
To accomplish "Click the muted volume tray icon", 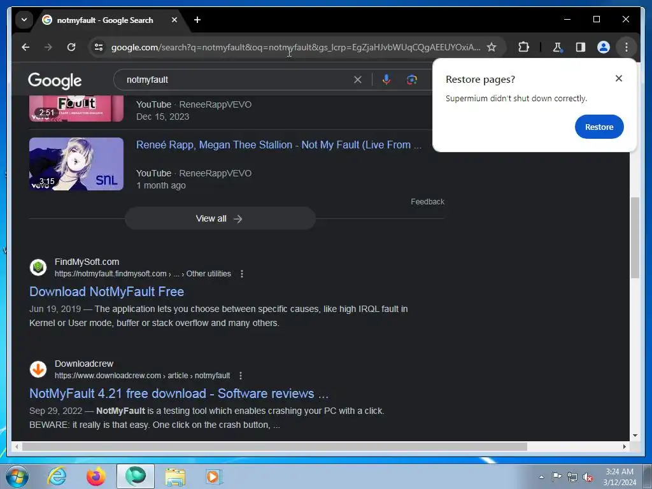I will click(x=588, y=477).
